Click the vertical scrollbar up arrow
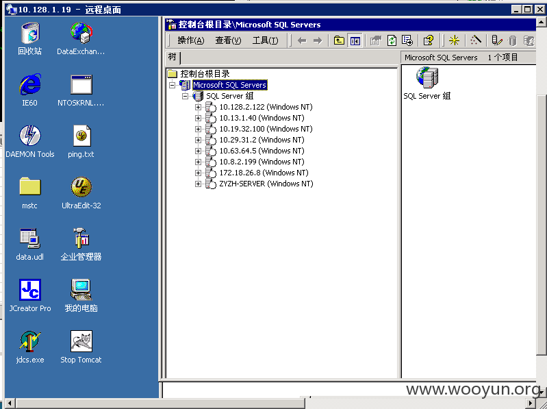The image size is (547, 409). click(542, 23)
